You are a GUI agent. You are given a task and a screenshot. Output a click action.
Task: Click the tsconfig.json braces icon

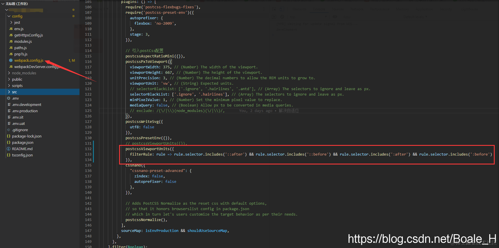[x=9, y=155]
